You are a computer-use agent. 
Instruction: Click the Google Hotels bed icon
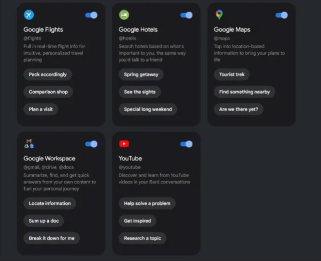(x=124, y=15)
